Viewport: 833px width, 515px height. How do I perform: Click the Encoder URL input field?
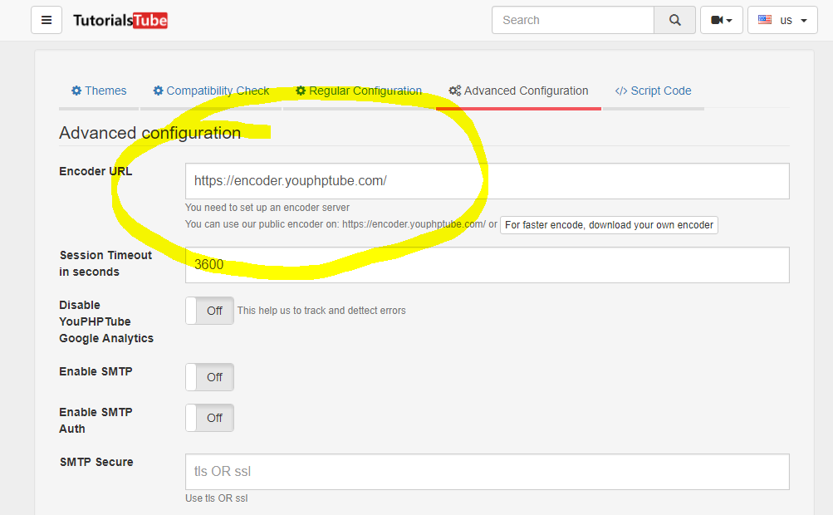tap(488, 181)
